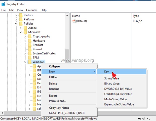Select the Piriform tree label
Viewport: 156px width, 121px height.
point(29,19)
